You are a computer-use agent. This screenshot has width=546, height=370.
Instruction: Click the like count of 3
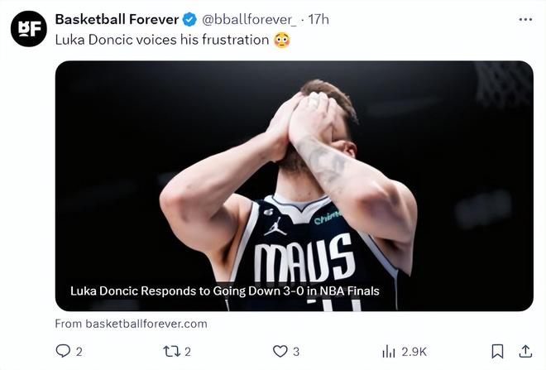point(296,352)
